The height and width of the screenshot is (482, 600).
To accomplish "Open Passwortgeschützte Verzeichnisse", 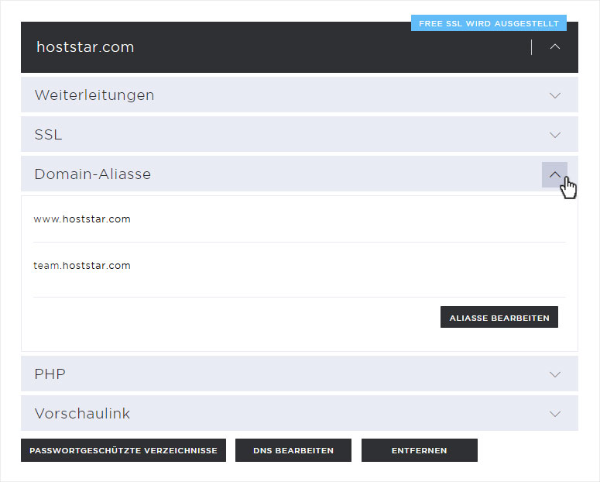I will tap(123, 450).
